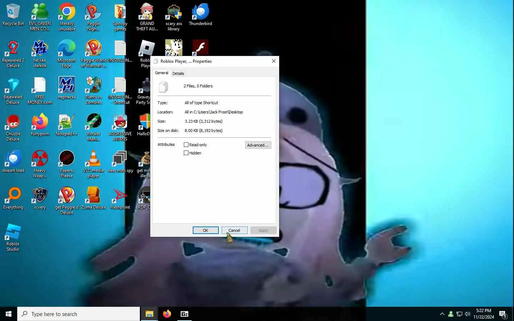Open the notification center icon
This screenshot has width=514, height=321.
(x=503, y=314)
